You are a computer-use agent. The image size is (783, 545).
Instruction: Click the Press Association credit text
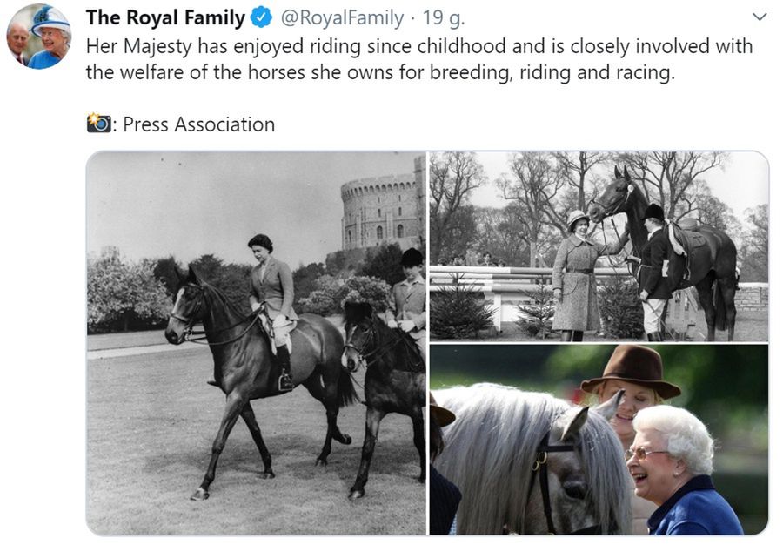tap(198, 124)
